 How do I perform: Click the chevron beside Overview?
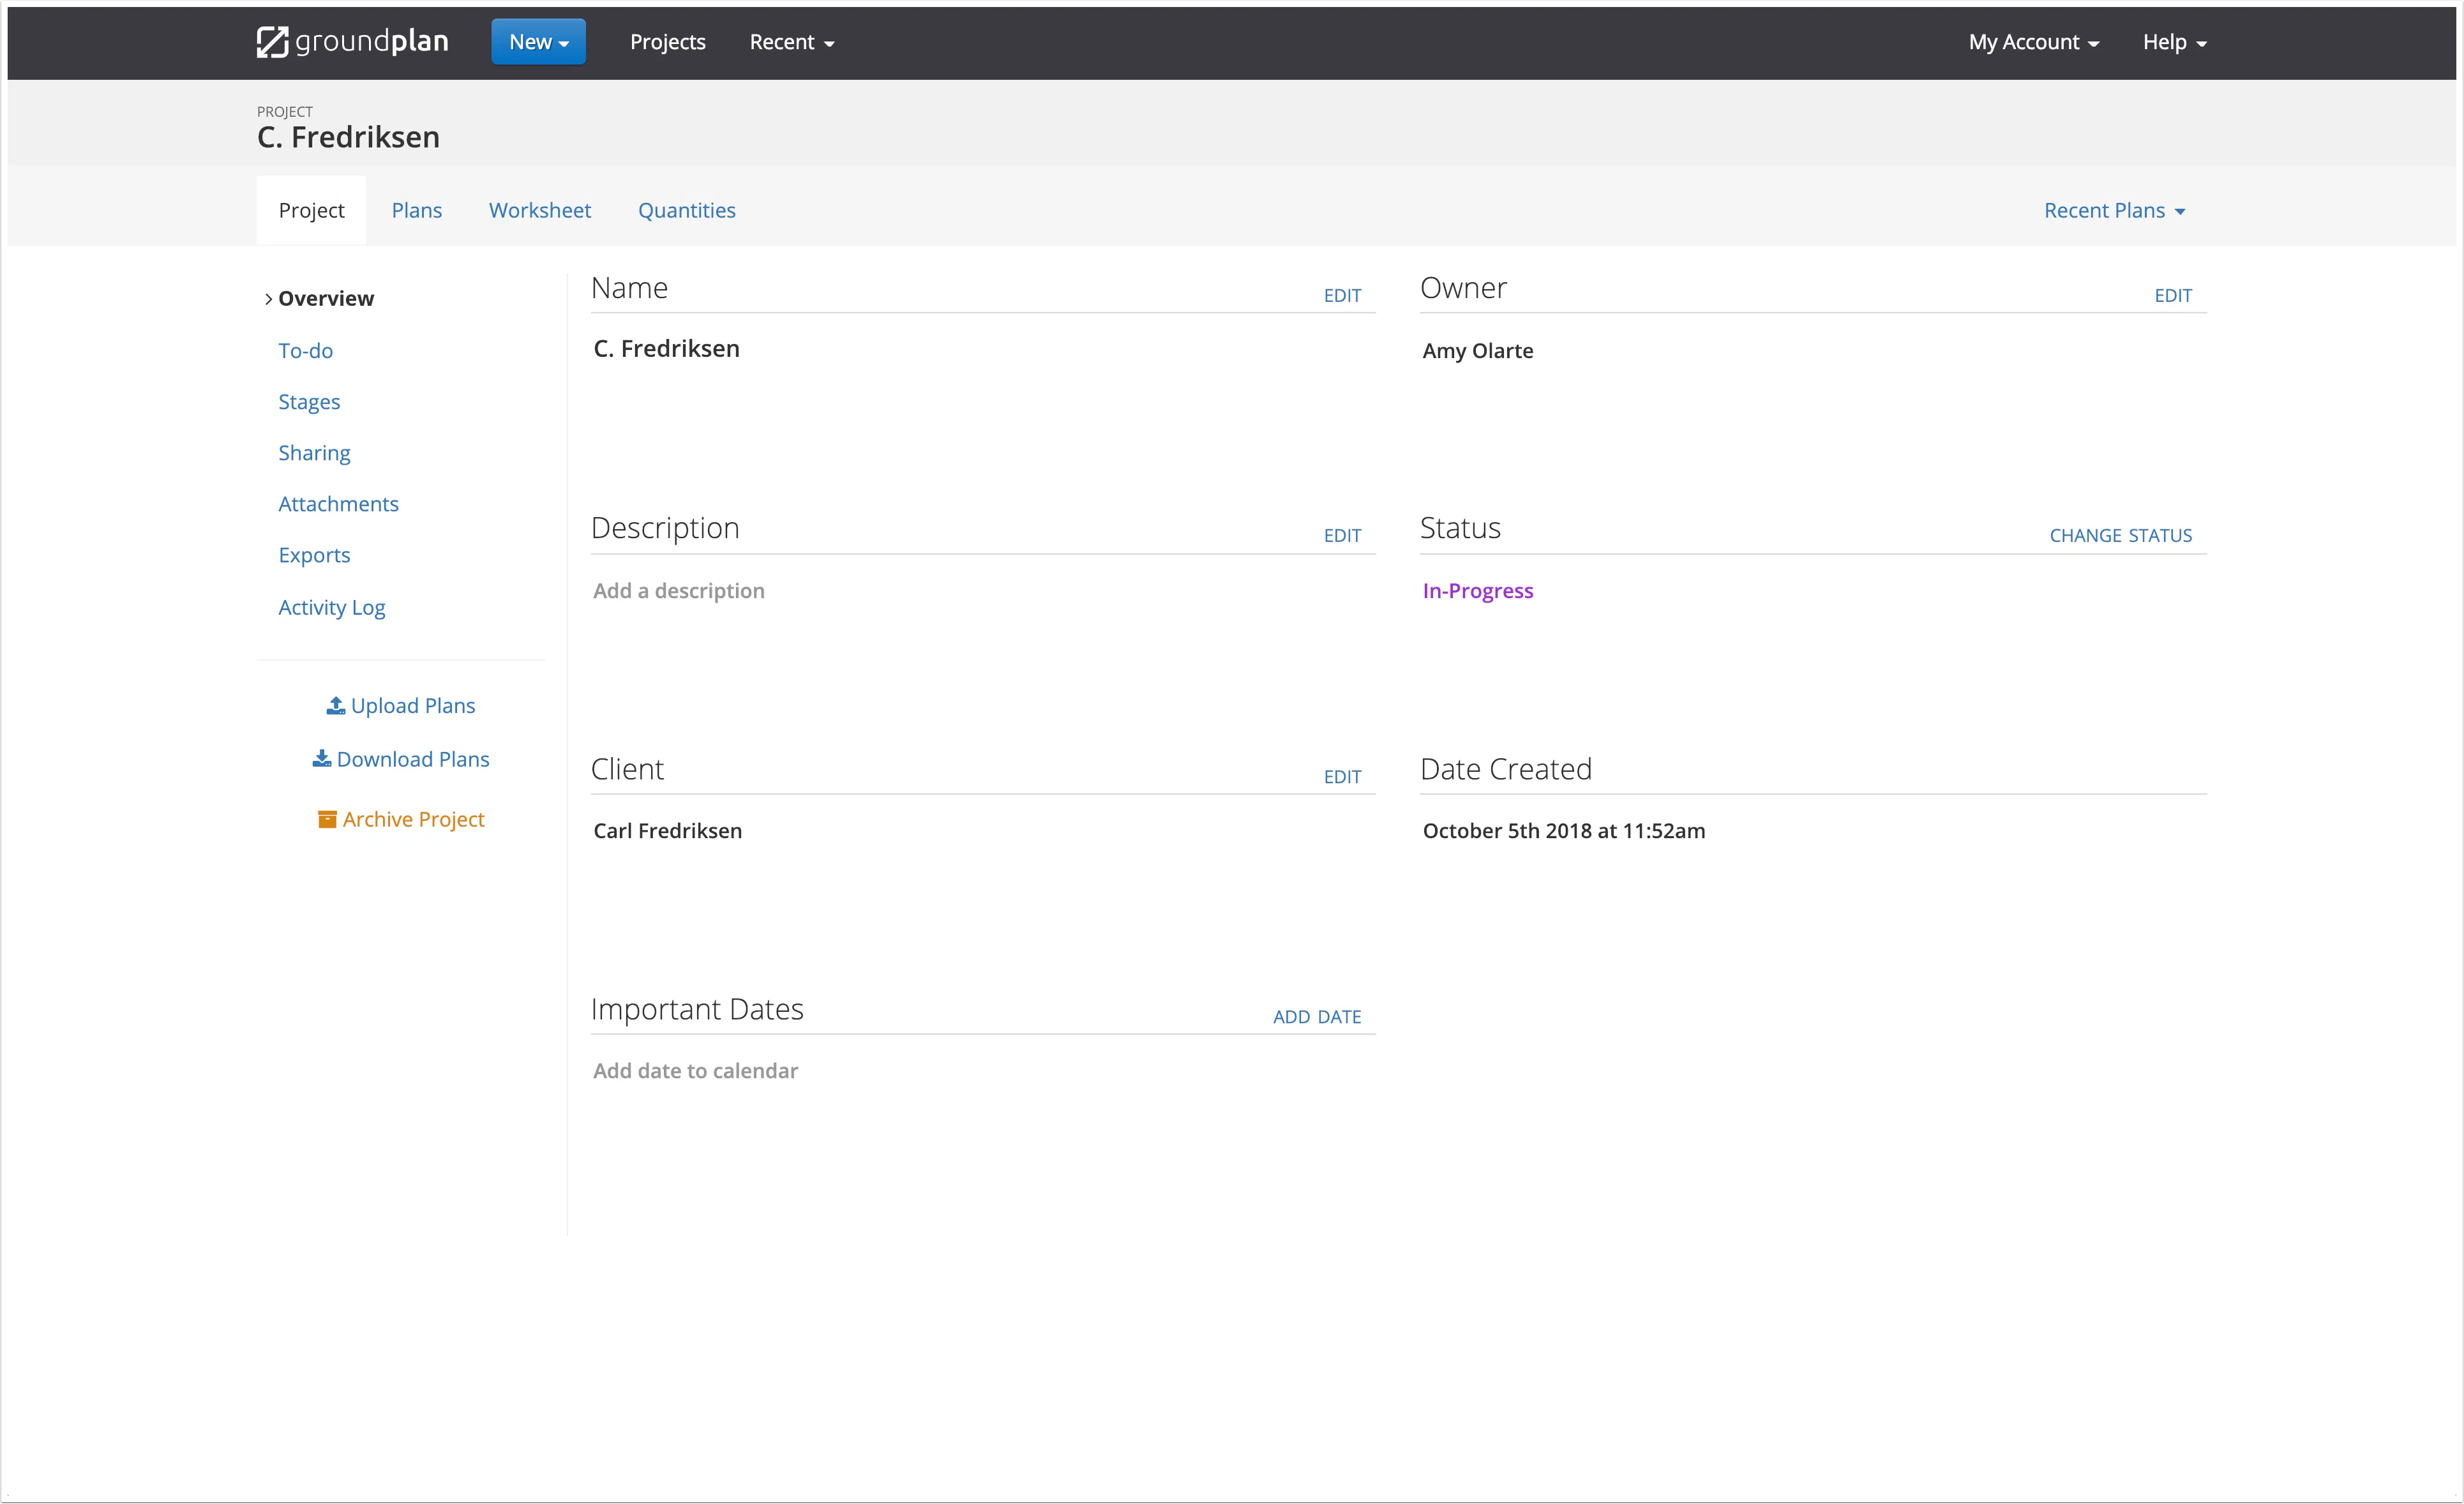pos(268,298)
